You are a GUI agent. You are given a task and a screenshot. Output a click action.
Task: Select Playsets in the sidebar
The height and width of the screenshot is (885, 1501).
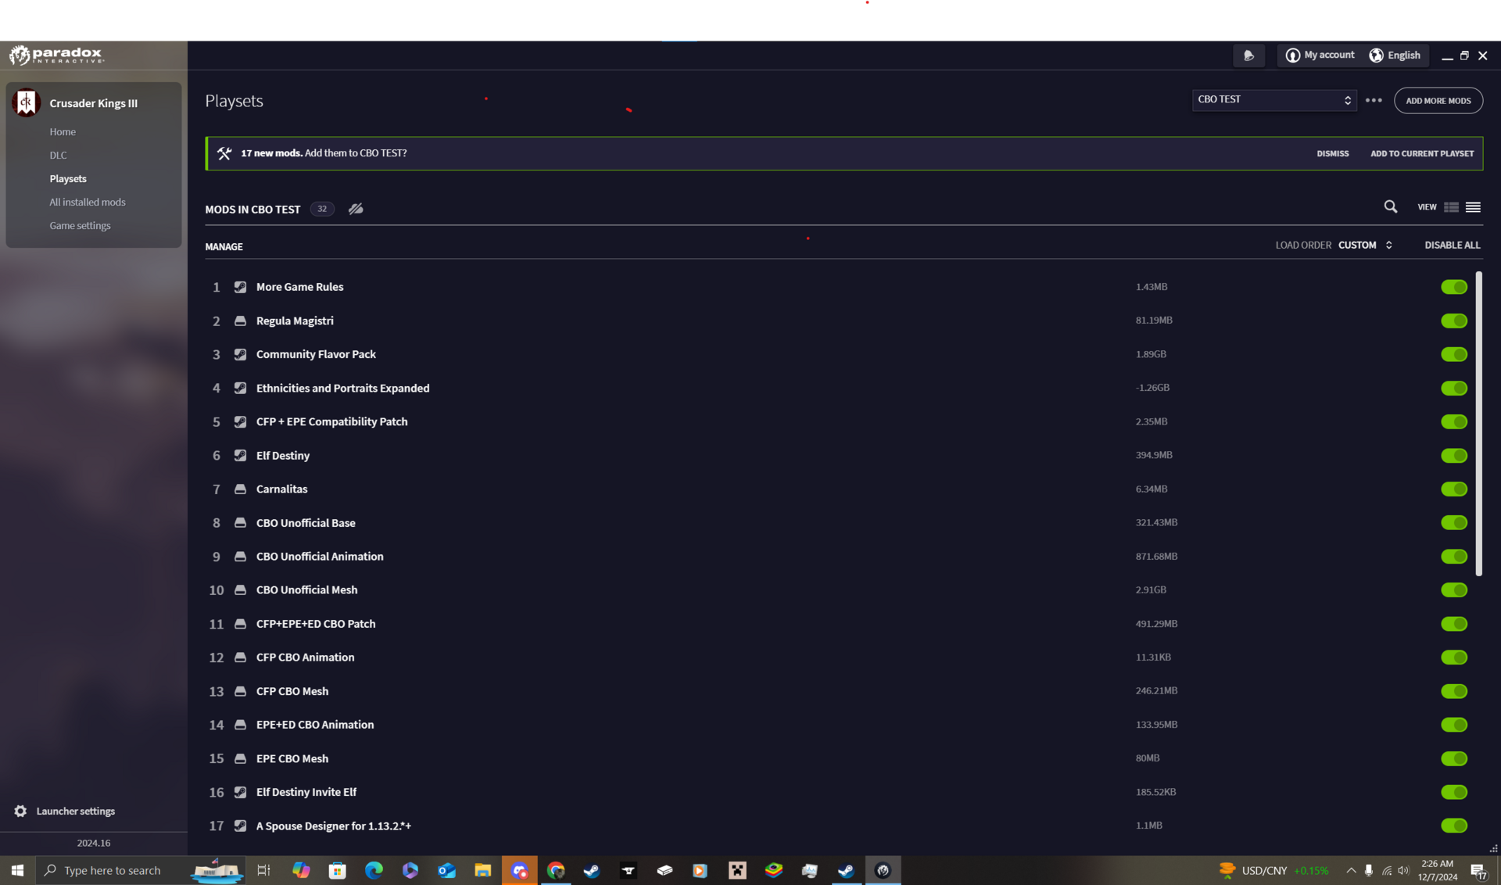tap(68, 179)
